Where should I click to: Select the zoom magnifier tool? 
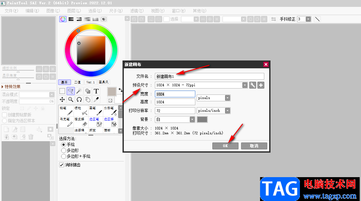71,99
